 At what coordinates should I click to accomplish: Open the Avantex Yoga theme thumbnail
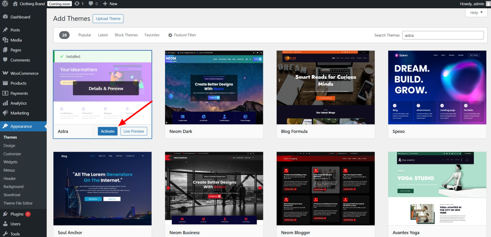(x=437, y=188)
